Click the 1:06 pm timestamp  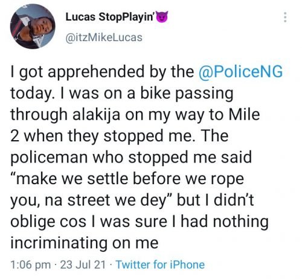pyautogui.click(x=31, y=265)
